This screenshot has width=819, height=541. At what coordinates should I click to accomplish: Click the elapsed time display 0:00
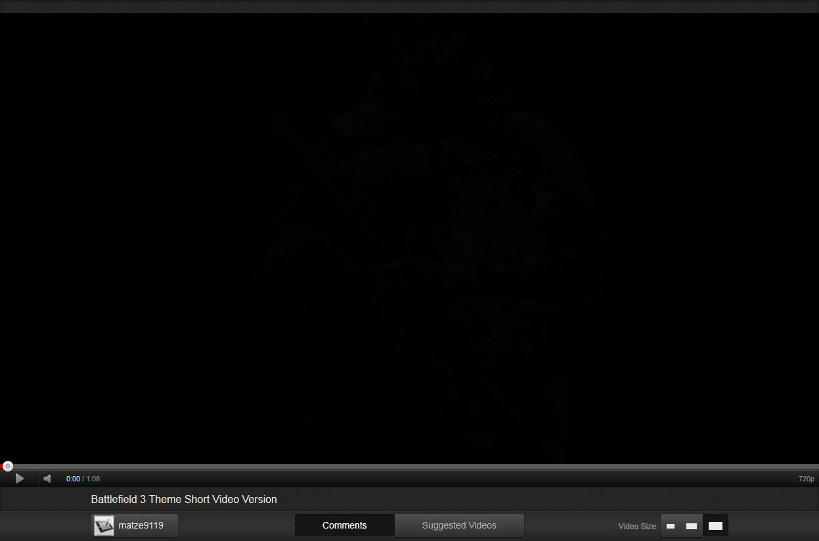(x=72, y=479)
